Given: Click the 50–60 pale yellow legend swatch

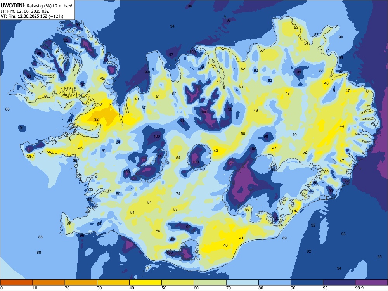Looking at the screenshot, I should [x=178, y=282].
